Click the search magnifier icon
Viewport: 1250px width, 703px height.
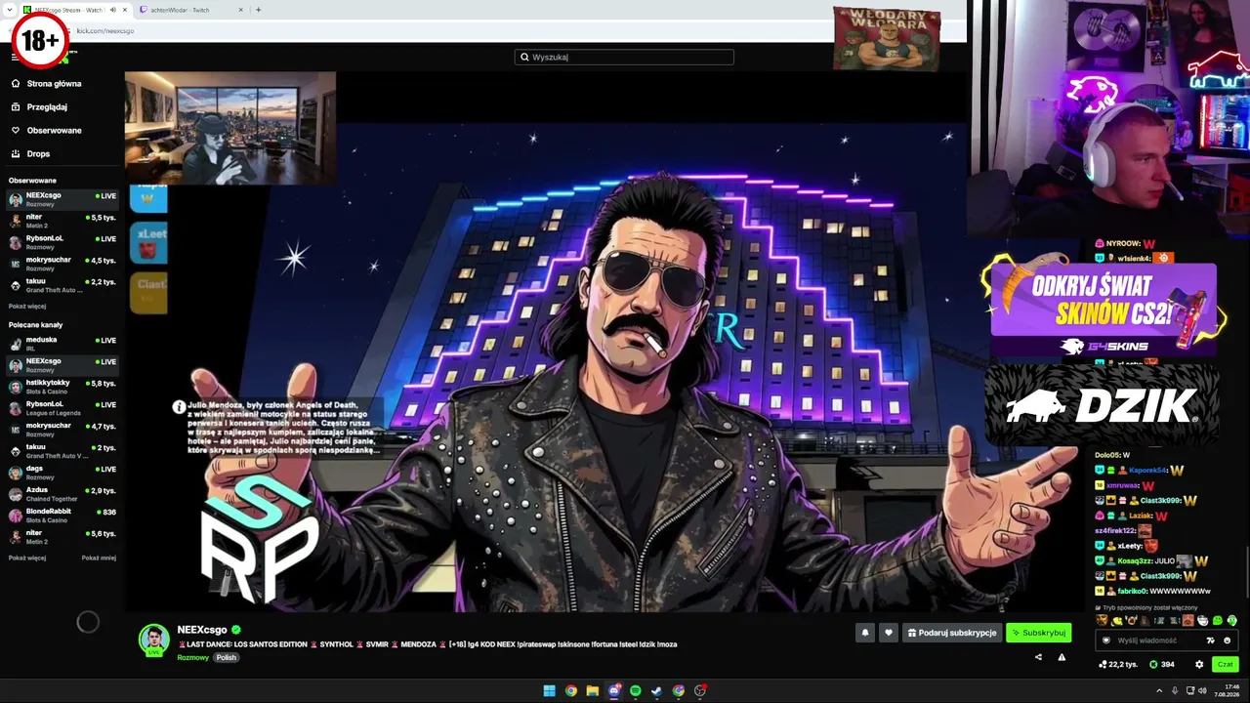pos(524,57)
